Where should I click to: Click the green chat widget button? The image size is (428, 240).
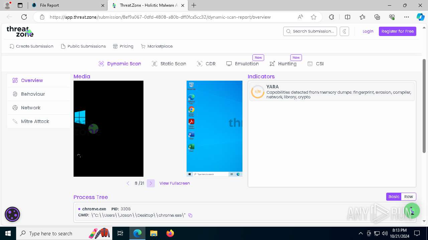point(412,211)
